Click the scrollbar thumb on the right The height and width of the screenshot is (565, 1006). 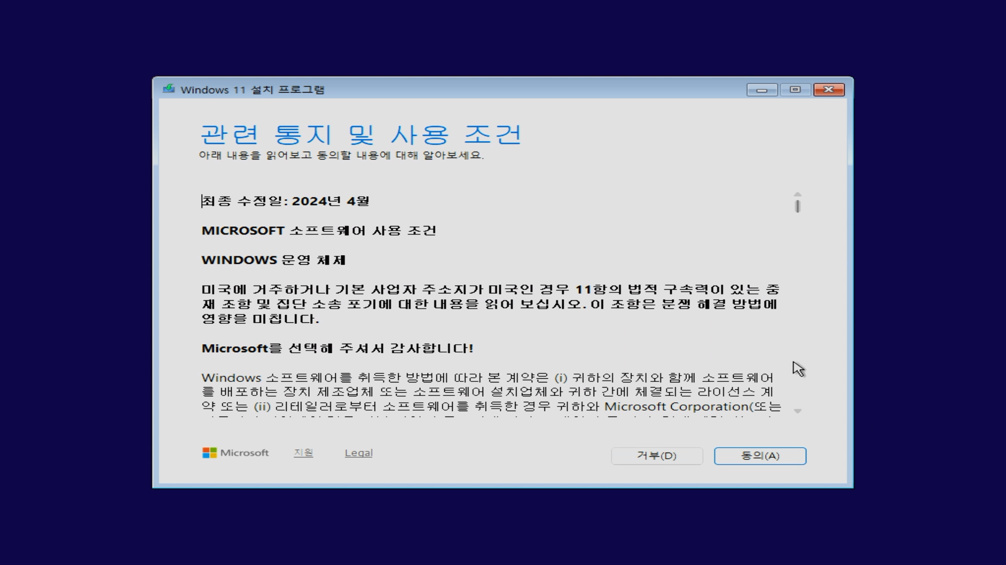pos(797,207)
